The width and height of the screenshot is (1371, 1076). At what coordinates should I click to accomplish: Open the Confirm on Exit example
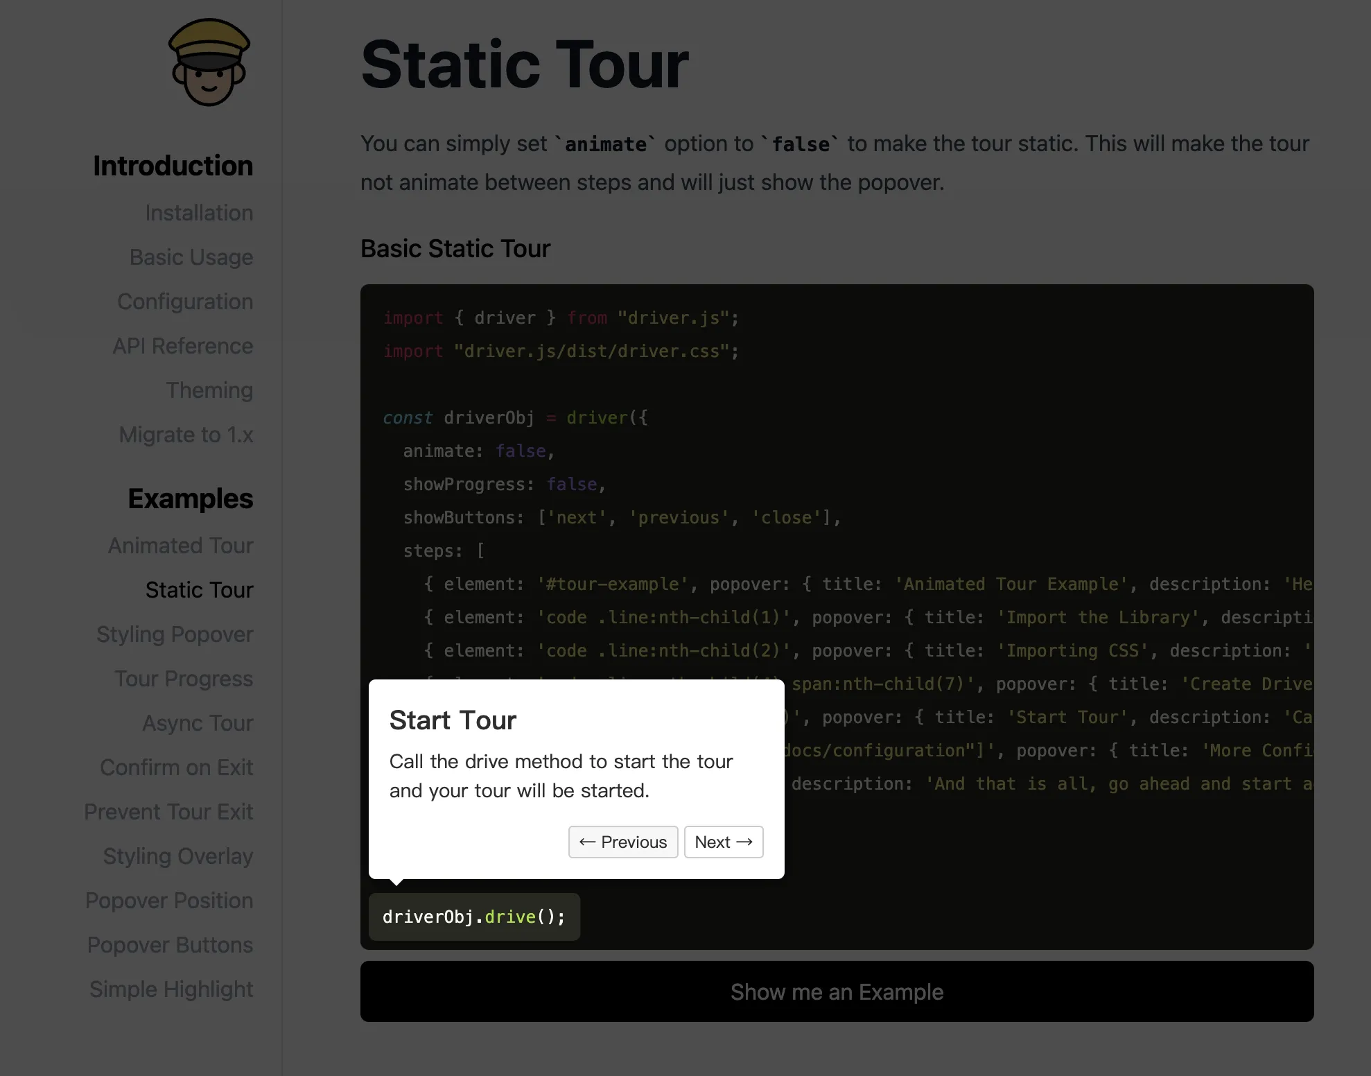click(176, 767)
